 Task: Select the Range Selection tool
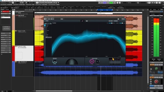(x=39, y=3)
